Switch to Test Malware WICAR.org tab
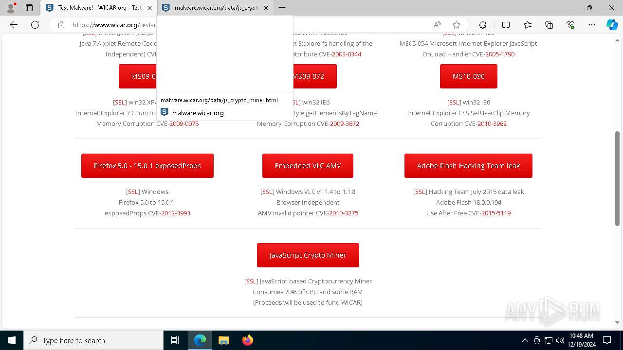 pos(99,8)
